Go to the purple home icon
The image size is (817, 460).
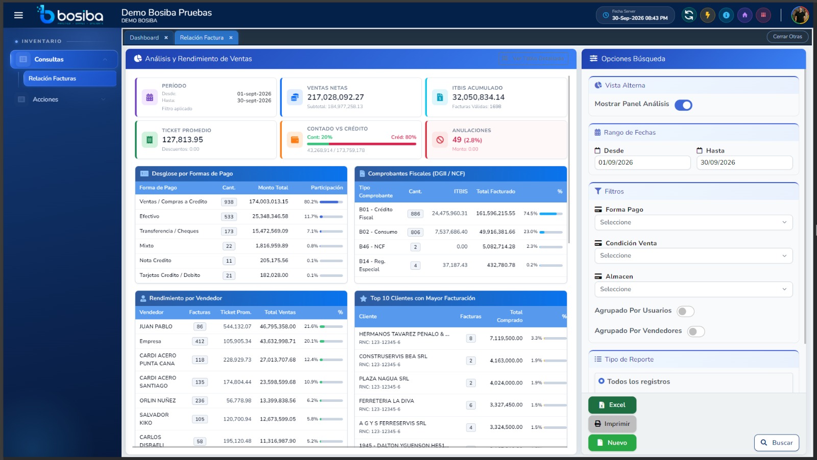pyautogui.click(x=744, y=15)
